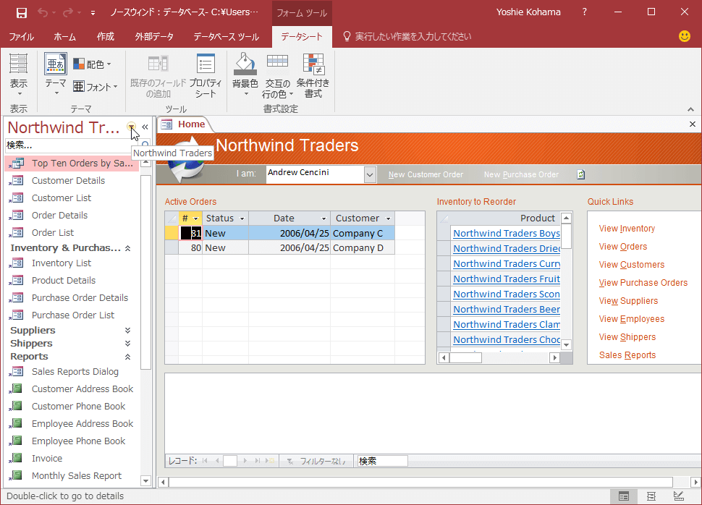The height and width of the screenshot is (505, 702).
Task: Switch to the 作成 (Create) ribbon tab
Action: (x=106, y=37)
